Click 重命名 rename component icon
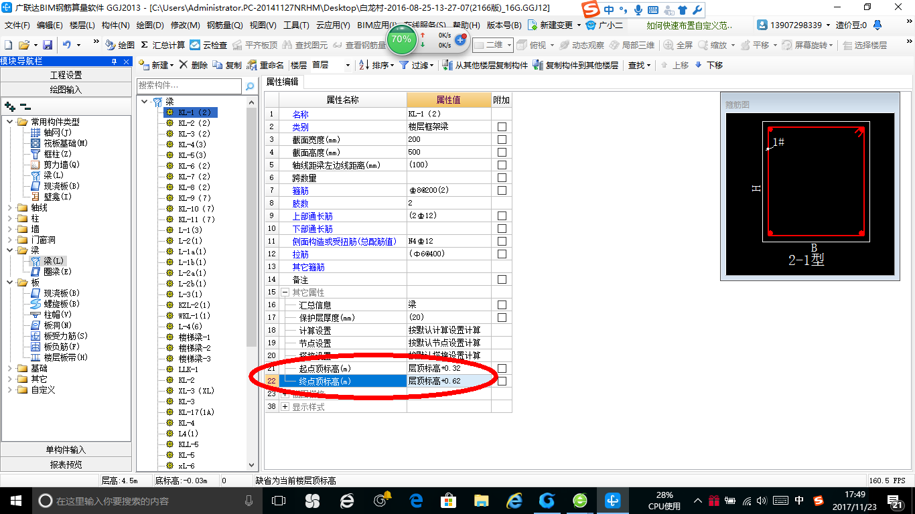915x514 pixels. pyautogui.click(x=265, y=65)
